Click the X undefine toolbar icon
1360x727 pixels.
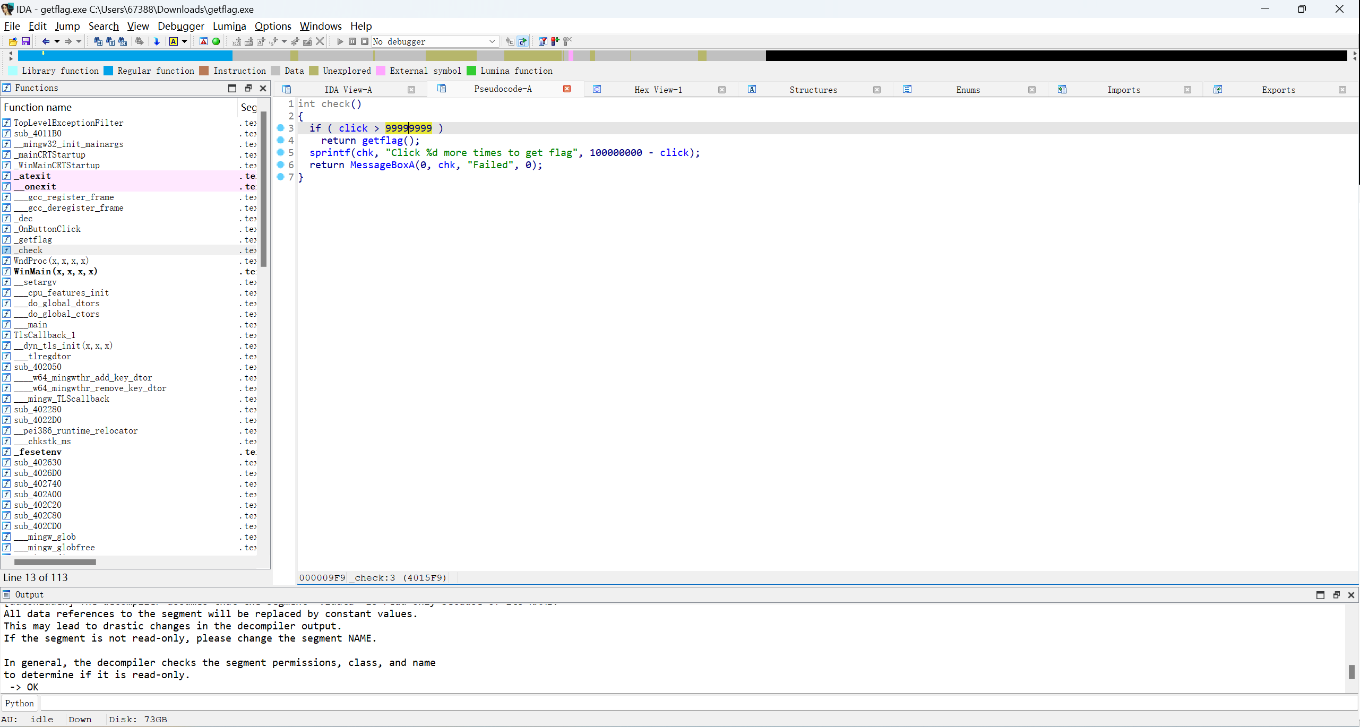click(x=320, y=41)
